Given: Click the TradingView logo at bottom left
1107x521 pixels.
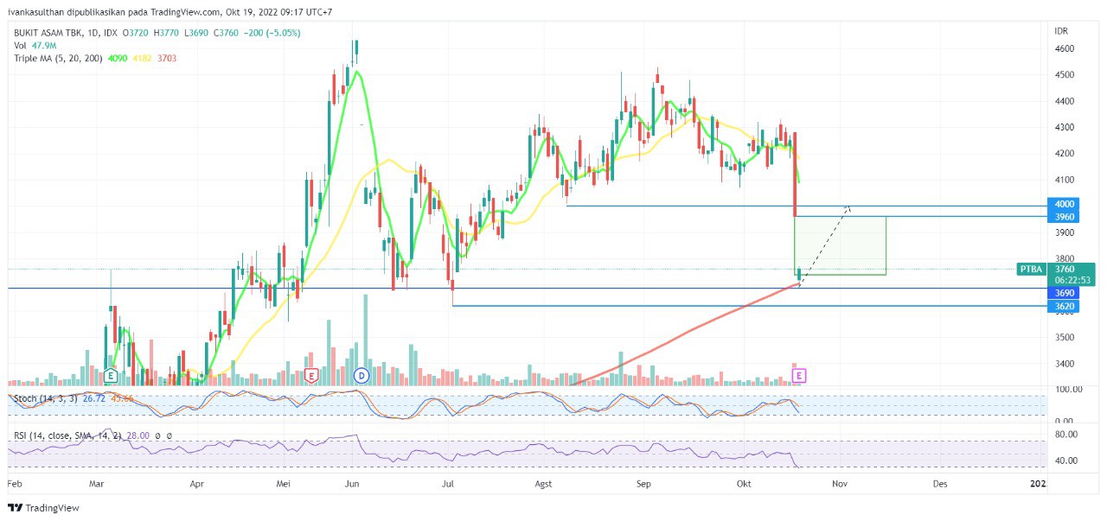Looking at the screenshot, I should [x=43, y=508].
